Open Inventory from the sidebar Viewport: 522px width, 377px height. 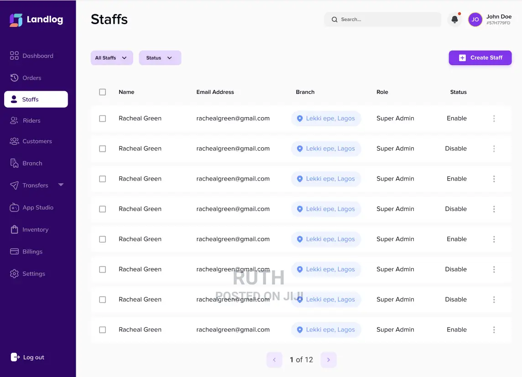pyautogui.click(x=29, y=230)
